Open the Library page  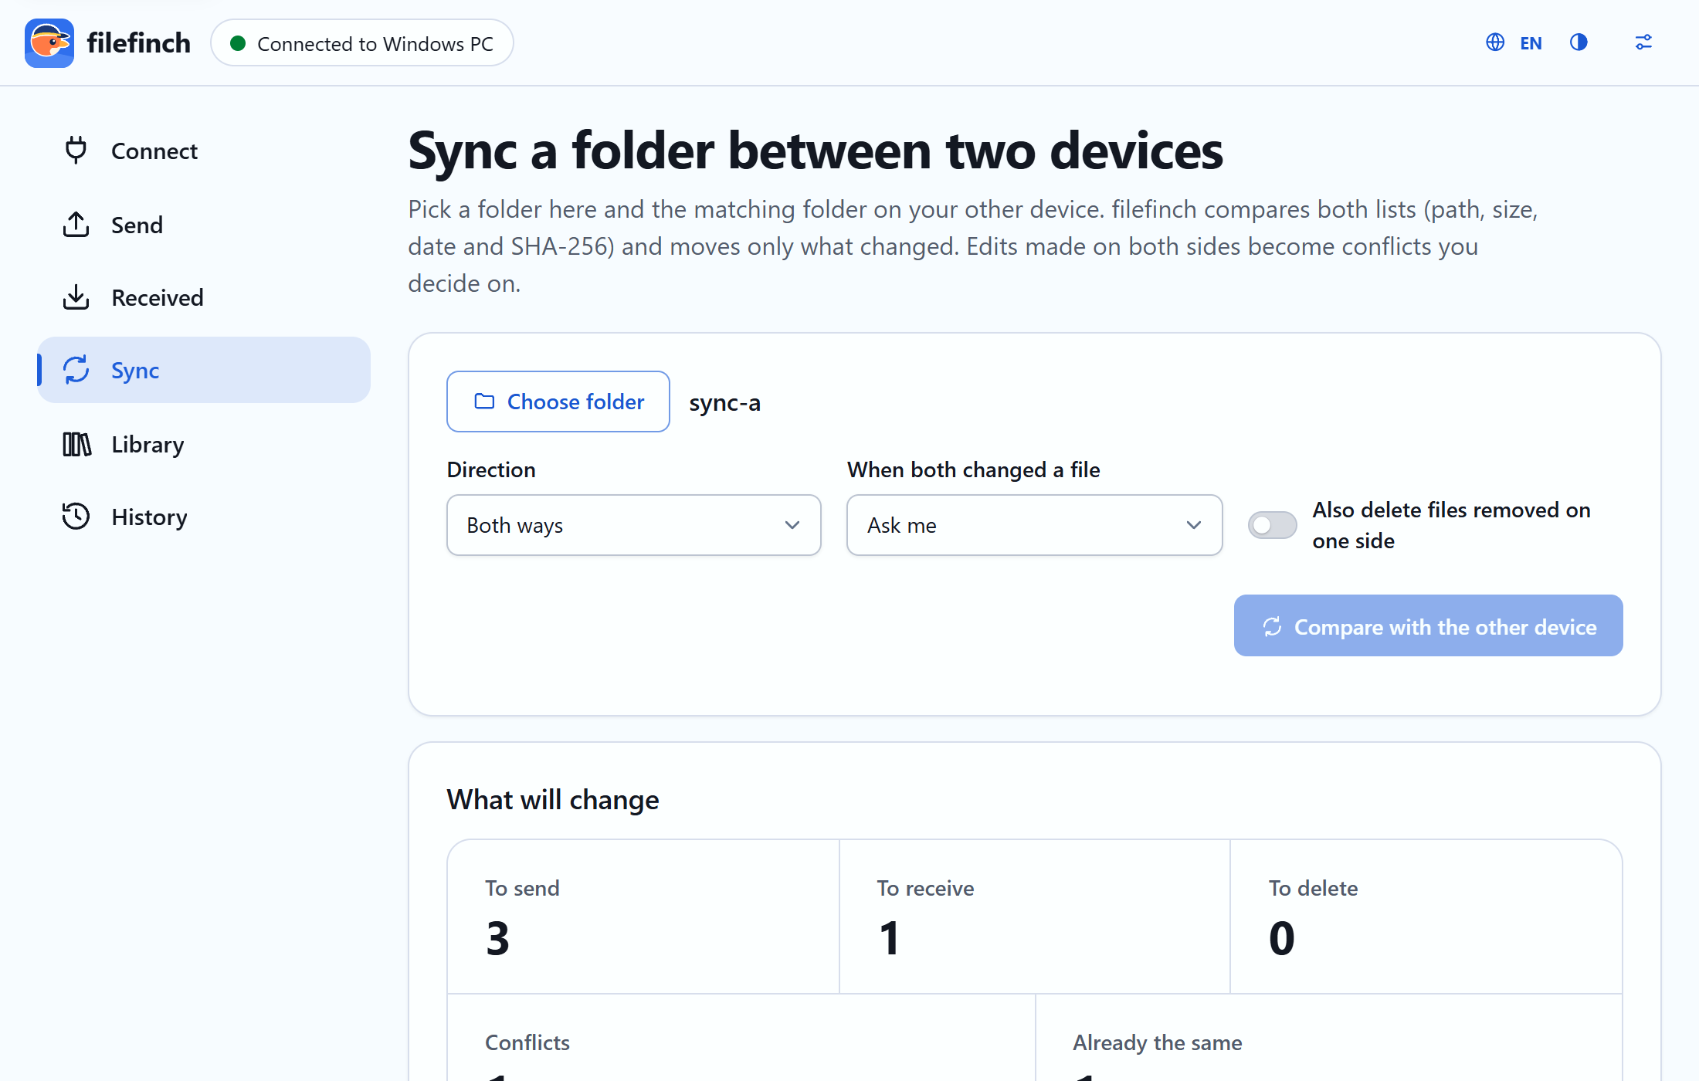coord(204,444)
